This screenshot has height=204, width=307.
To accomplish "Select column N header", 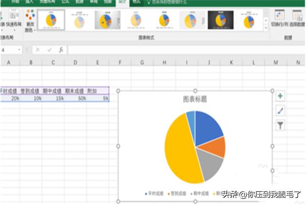I will point(297,62).
